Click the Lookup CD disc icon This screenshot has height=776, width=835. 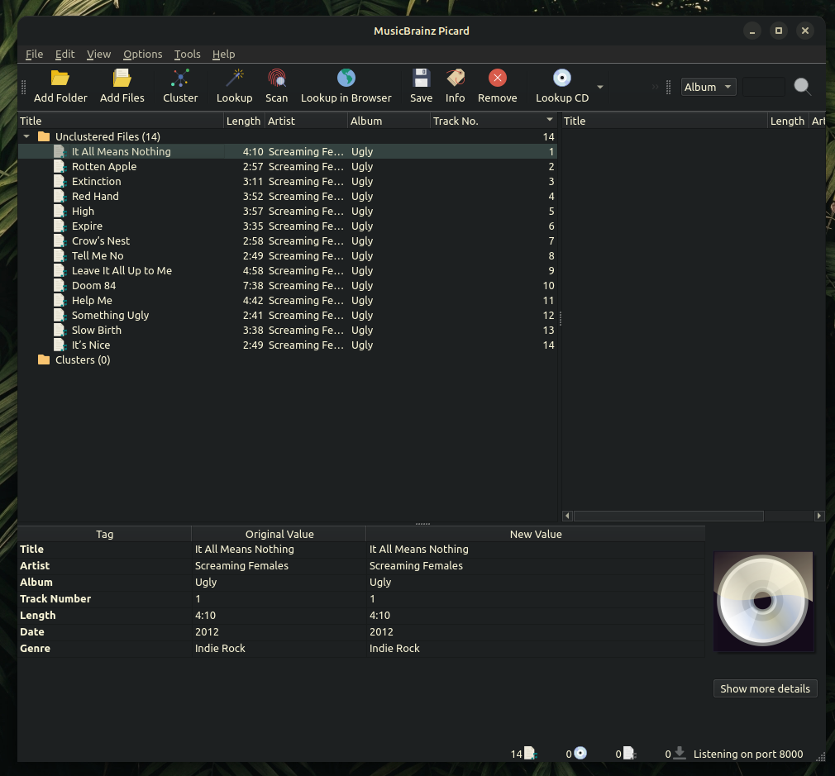[x=562, y=79]
